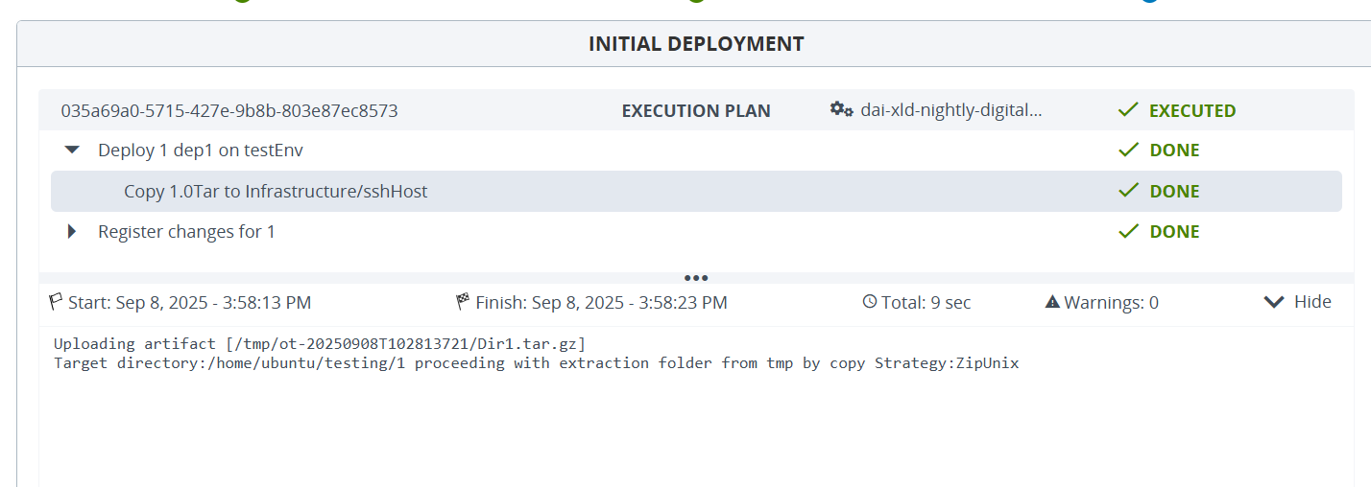Click the clock icon beside Total

pyautogui.click(x=870, y=302)
